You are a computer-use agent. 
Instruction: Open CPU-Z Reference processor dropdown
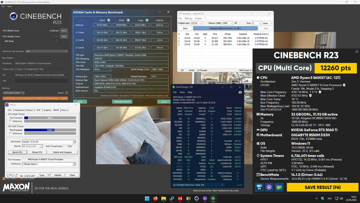point(74,164)
